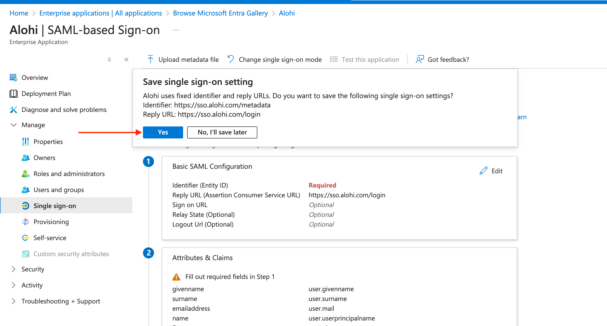The height and width of the screenshot is (326, 607).
Task: Click the red Required text for Identifier
Action: [322, 185]
